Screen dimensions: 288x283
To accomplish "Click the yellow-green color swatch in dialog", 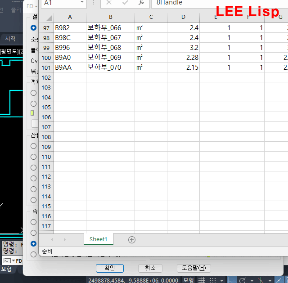I will coord(32,113).
